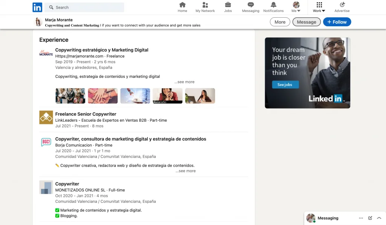Open the LinkedIn logo home link
386x225 pixels.
pyautogui.click(x=37, y=8)
